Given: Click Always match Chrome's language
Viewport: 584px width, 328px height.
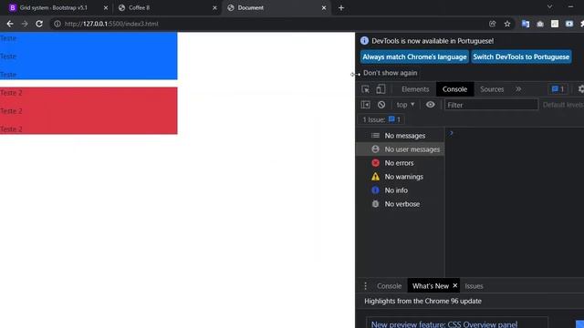Looking at the screenshot, I should (x=414, y=56).
